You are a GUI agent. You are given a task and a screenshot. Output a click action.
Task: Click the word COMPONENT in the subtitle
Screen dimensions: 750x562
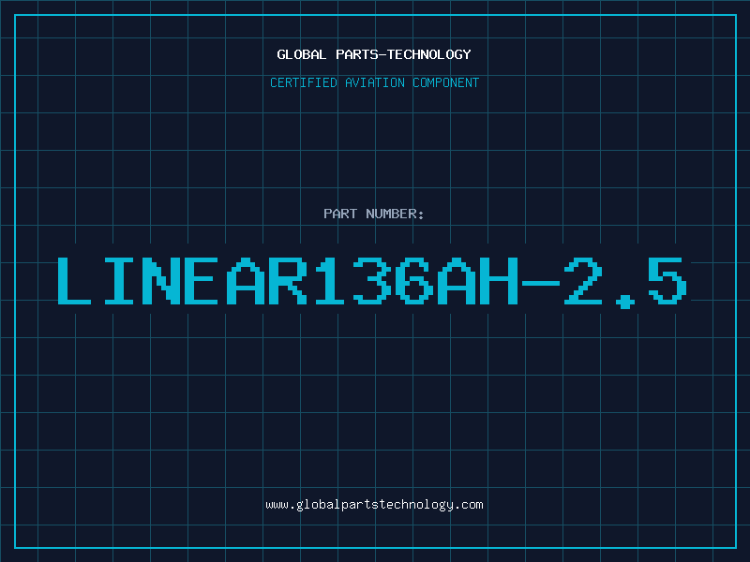(446, 82)
